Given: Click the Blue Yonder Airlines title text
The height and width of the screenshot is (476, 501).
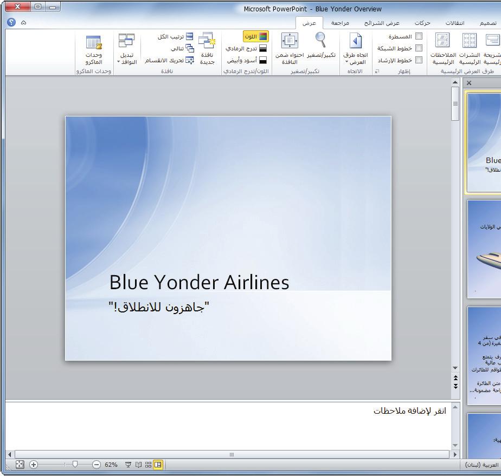Looking at the screenshot, I should (x=200, y=282).
